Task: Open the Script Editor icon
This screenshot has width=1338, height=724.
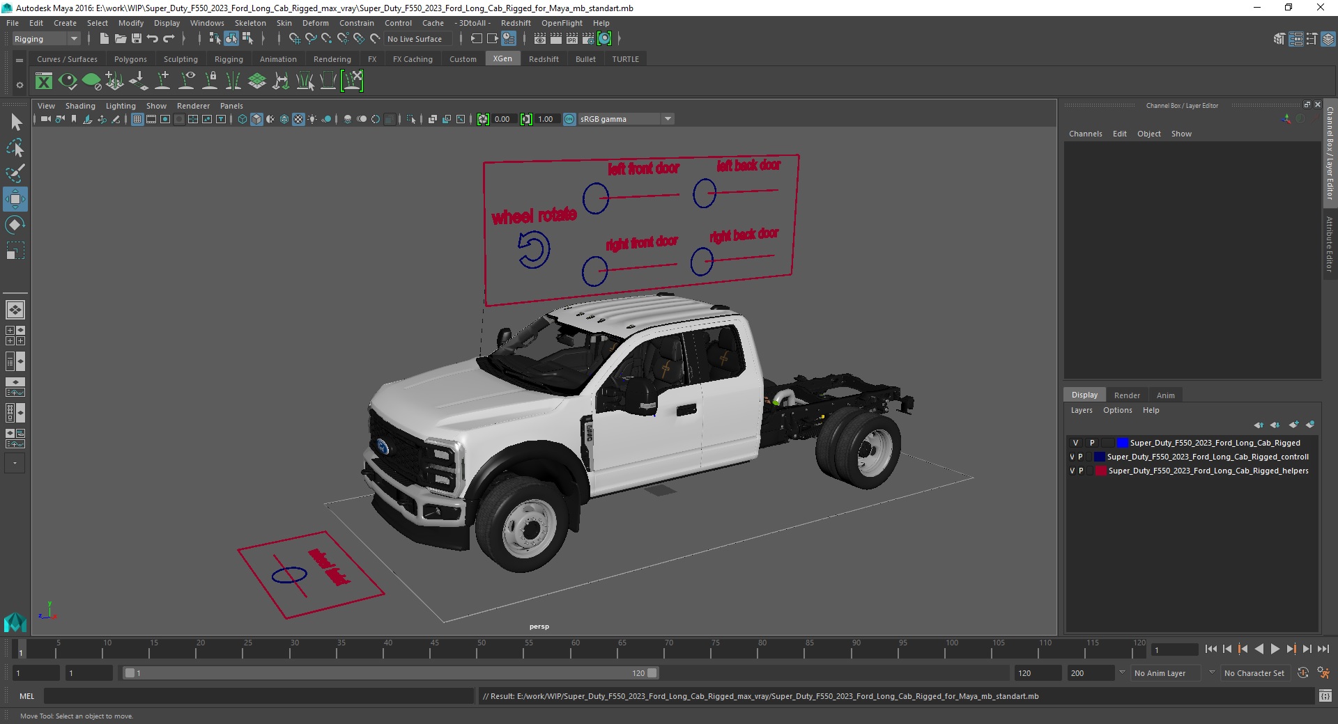Action: tap(1325, 696)
